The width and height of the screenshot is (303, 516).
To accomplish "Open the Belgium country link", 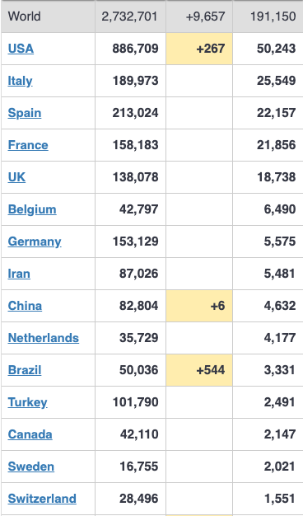I will tap(32, 209).
